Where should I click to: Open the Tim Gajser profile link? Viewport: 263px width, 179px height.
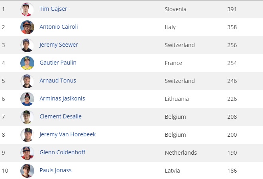(52, 9)
